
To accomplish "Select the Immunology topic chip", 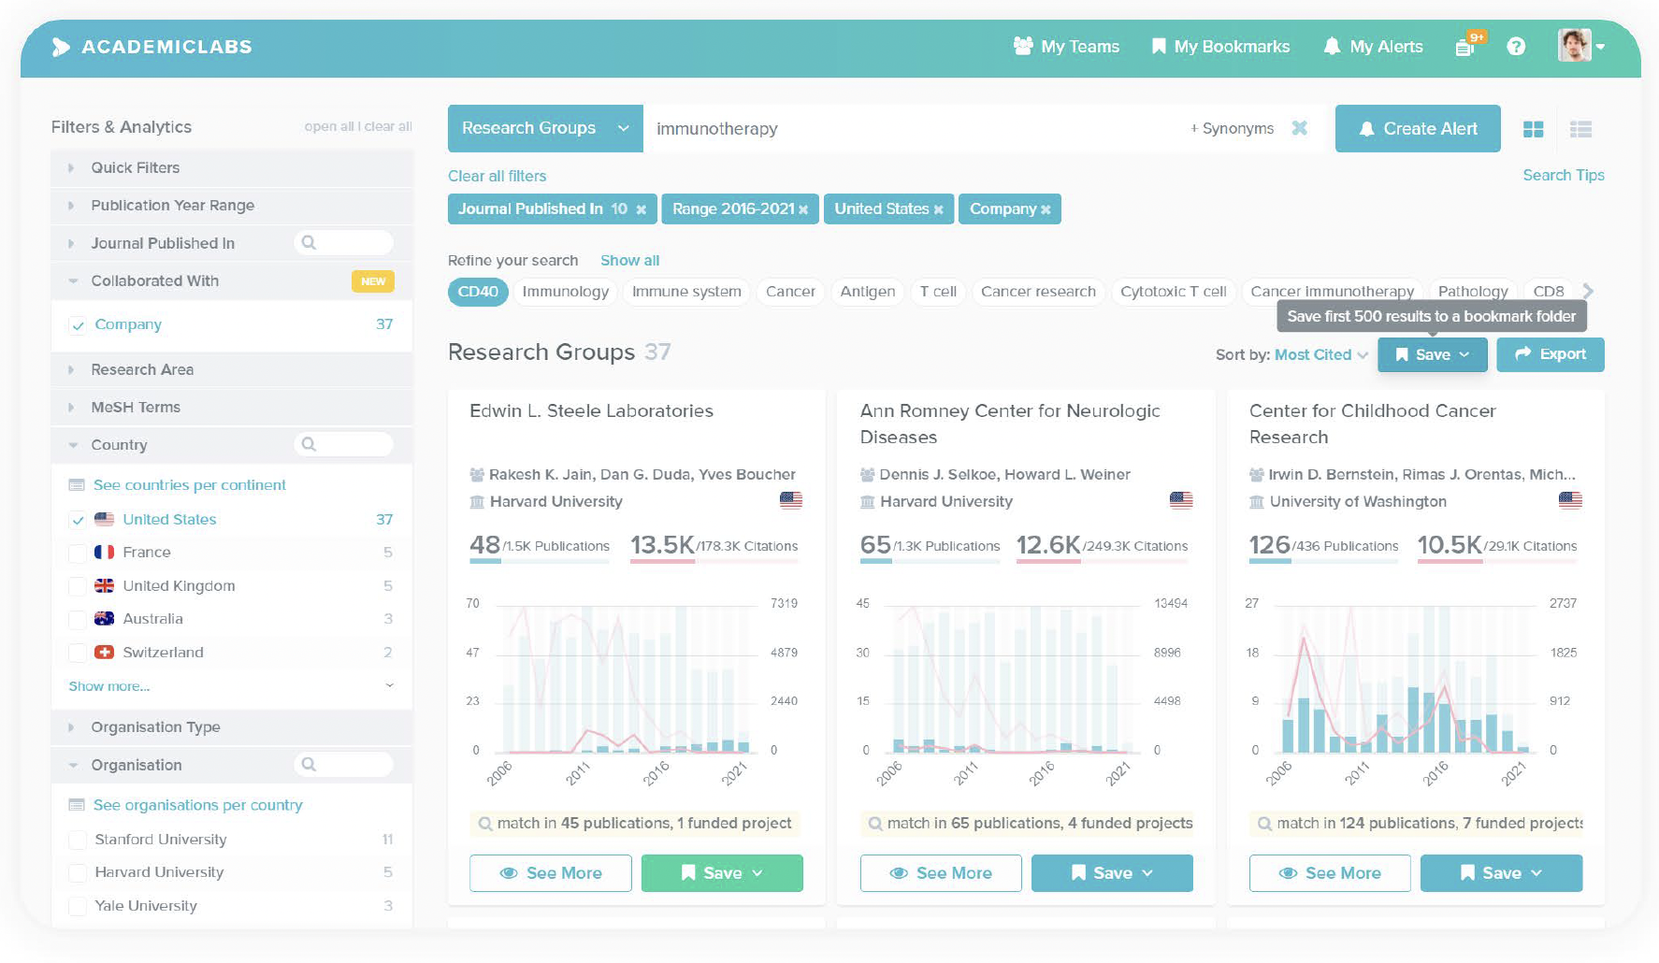I will 565,292.
